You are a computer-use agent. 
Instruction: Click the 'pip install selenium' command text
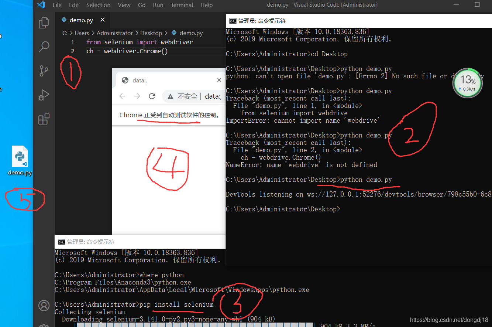click(x=176, y=304)
